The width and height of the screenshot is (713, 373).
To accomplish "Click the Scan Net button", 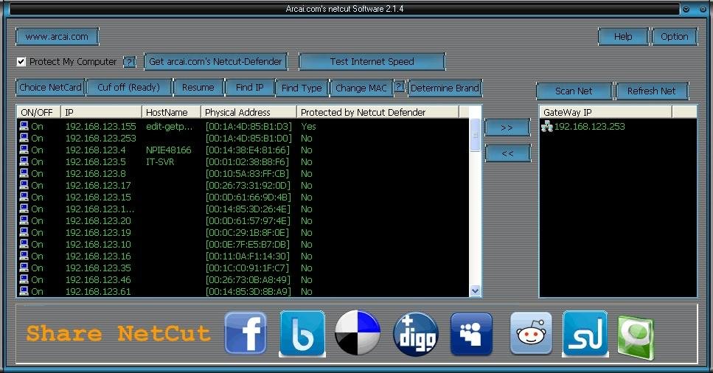I will point(574,91).
